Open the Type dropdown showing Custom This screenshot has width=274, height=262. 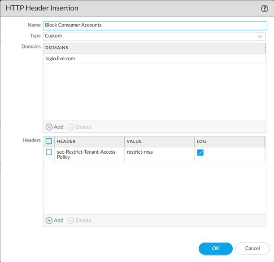click(154, 36)
